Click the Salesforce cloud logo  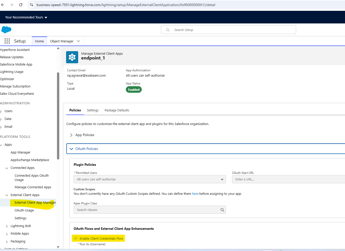[6, 30]
